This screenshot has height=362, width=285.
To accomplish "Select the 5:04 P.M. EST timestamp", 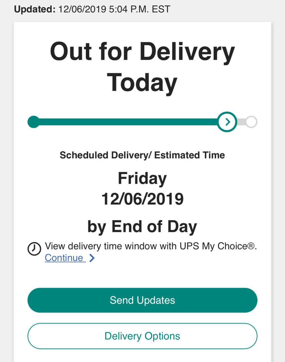I will click(139, 9).
